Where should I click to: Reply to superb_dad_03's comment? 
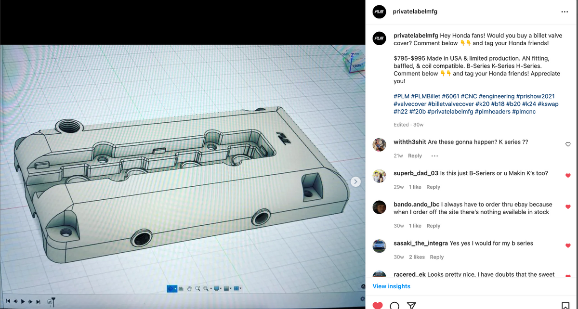click(433, 187)
